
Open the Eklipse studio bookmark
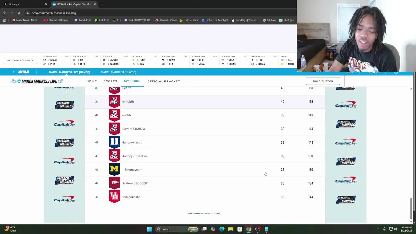[189, 20]
